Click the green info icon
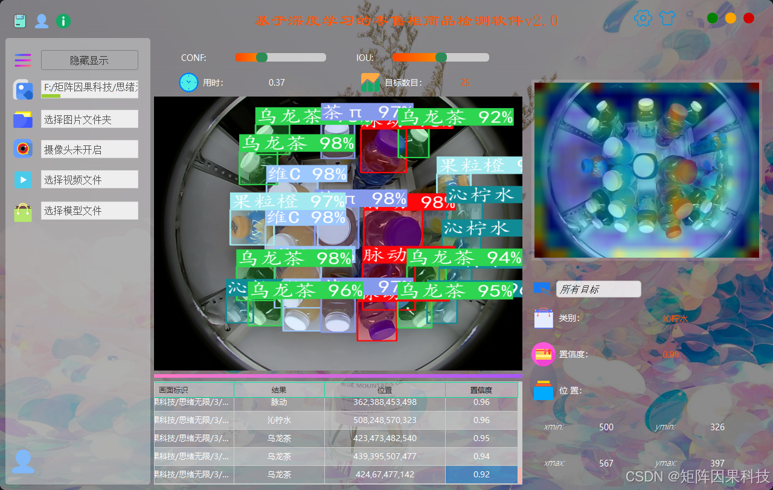Screen dimensions: 773x490 pyautogui.click(x=63, y=21)
